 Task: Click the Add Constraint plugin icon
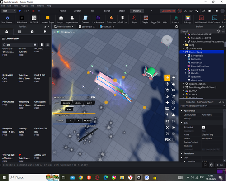tap(201, 19)
